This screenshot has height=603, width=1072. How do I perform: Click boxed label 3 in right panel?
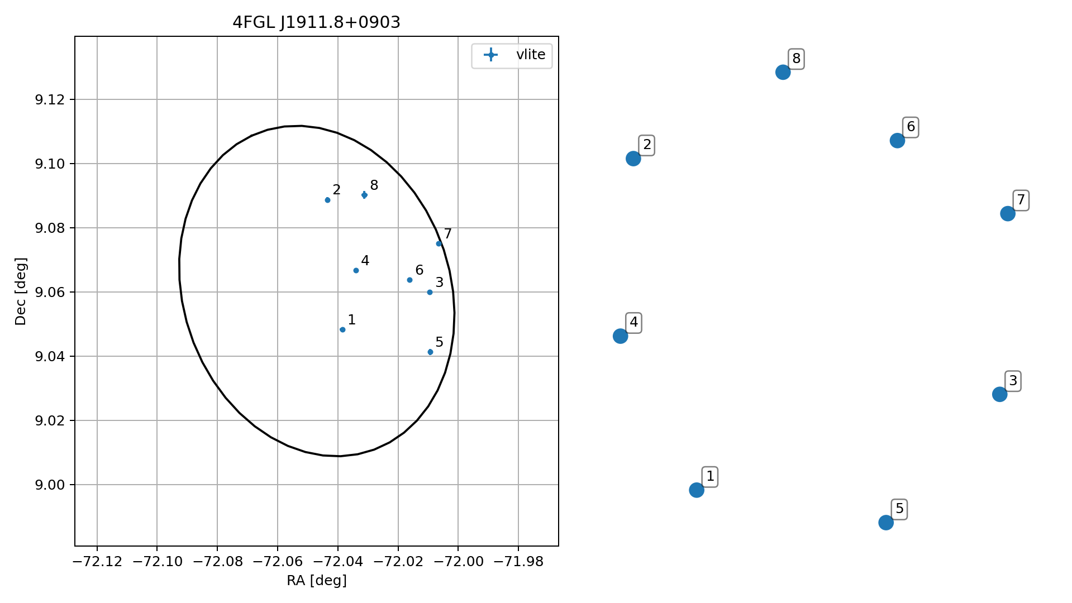1013,381
